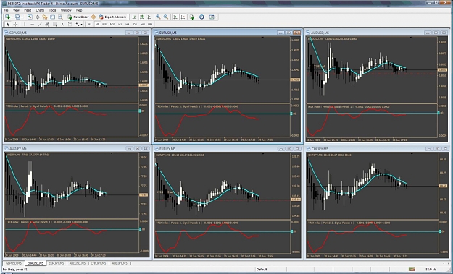
Task: Click the Periods clock icon
Action: [x=201, y=17]
